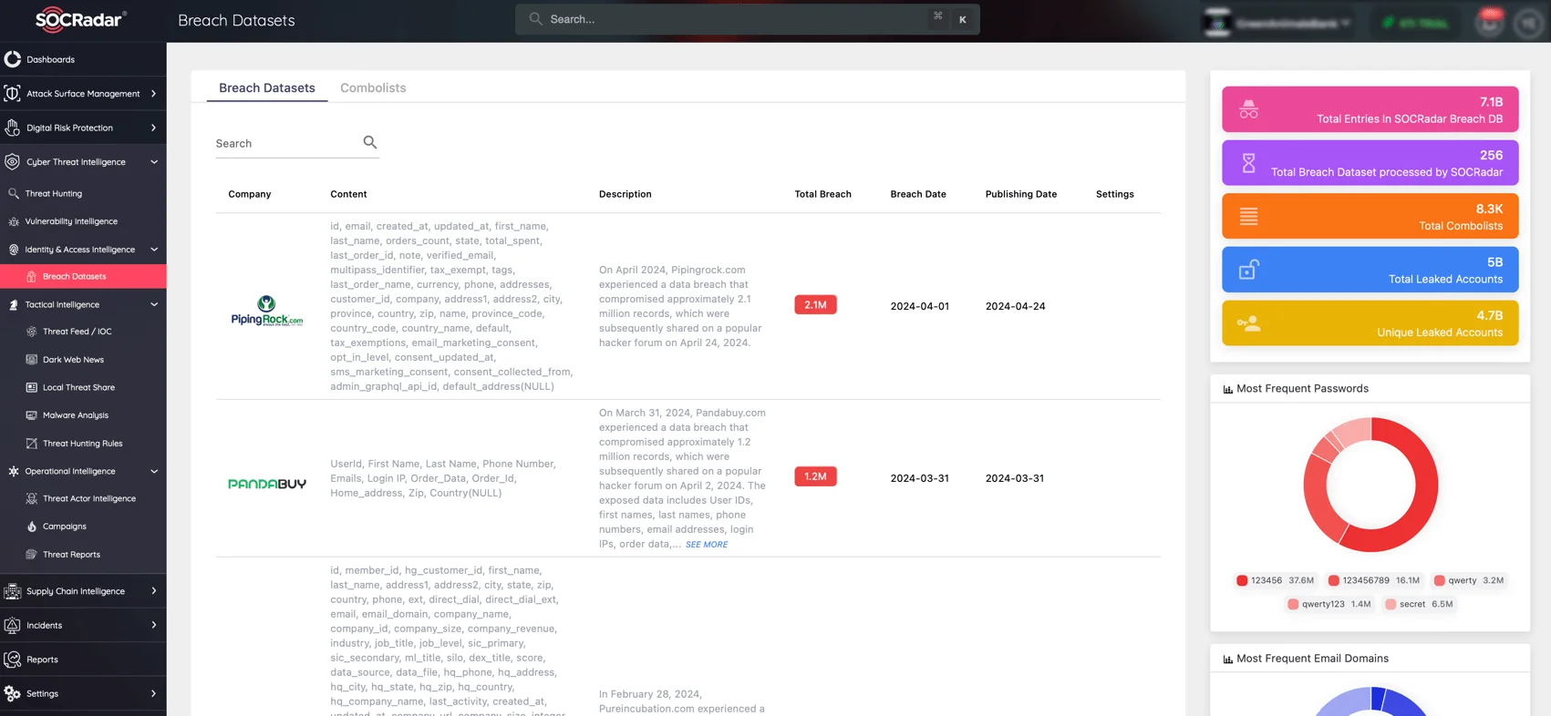1551x716 pixels.
Task: Expand Digital Risk Protection chevron
Action: pyautogui.click(x=153, y=128)
